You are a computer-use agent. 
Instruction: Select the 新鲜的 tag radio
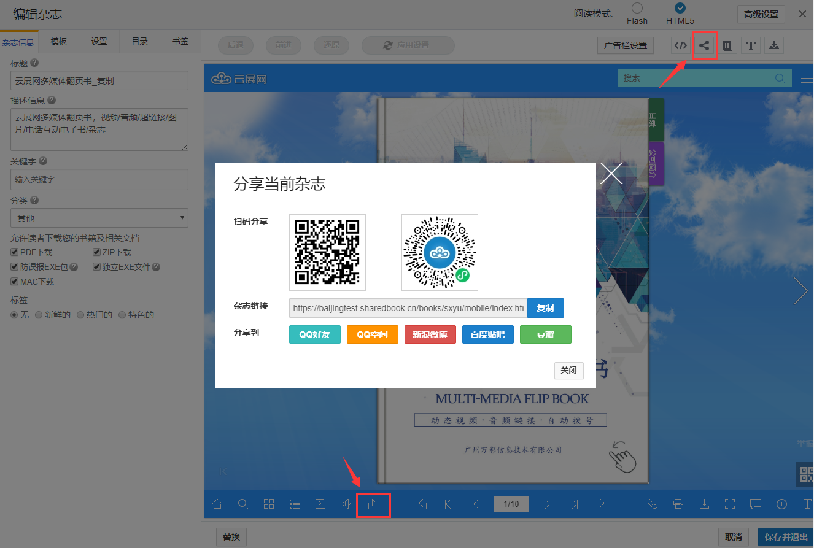pyautogui.click(x=39, y=315)
